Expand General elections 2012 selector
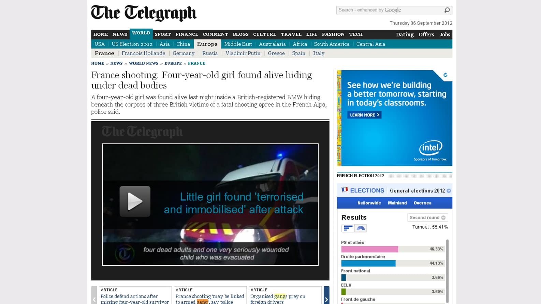The height and width of the screenshot is (304, 541). coord(449,191)
